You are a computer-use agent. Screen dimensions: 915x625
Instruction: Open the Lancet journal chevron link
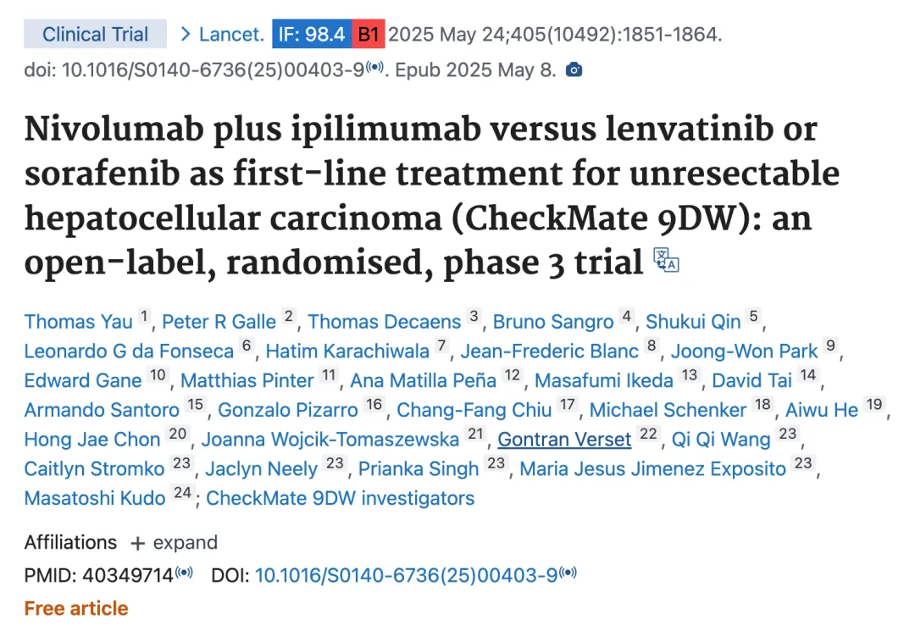coord(222,34)
